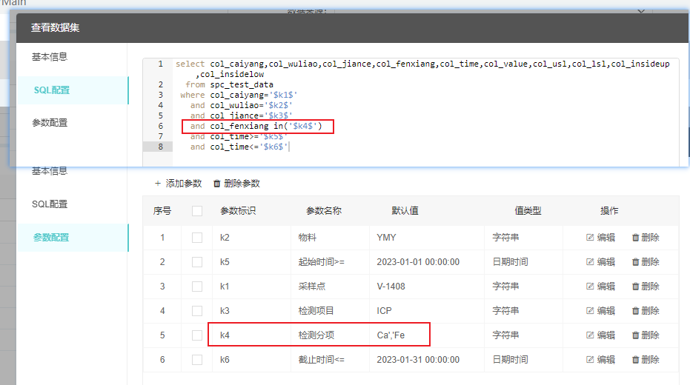Delete the k6 截止时间 parameter row
The image size is (690, 385).
(x=646, y=360)
